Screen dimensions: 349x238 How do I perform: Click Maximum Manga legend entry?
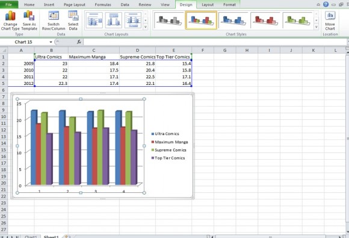click(170, 142)
